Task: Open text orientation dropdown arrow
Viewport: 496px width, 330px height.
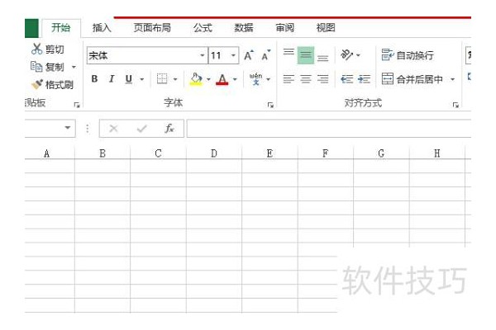Action: (359, 55)
